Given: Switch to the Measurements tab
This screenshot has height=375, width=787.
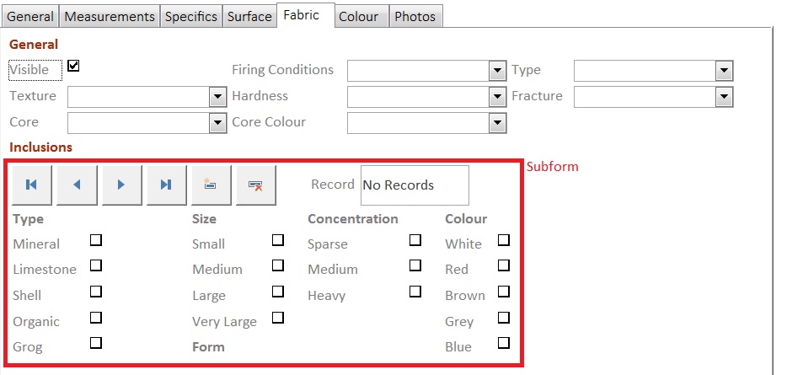Looking at the screenshot, I should (110, 17).
